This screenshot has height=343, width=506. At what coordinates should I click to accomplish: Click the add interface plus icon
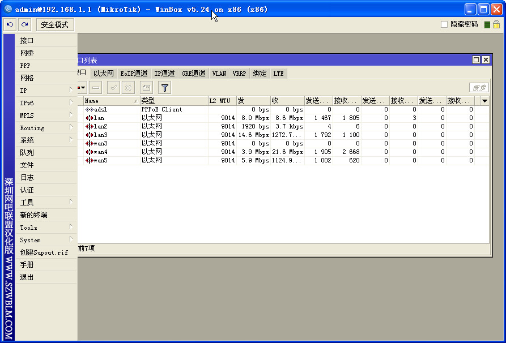pos(78,87)
